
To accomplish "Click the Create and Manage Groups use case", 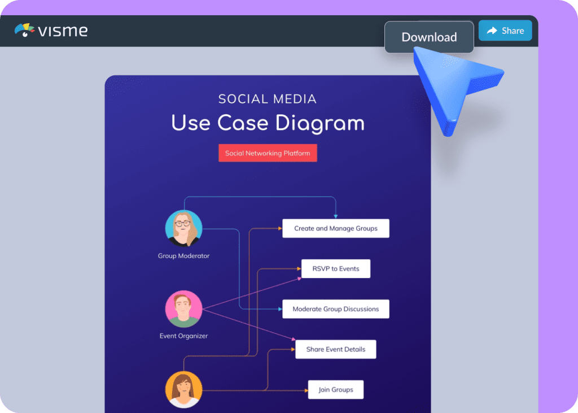I will point(335,228).
